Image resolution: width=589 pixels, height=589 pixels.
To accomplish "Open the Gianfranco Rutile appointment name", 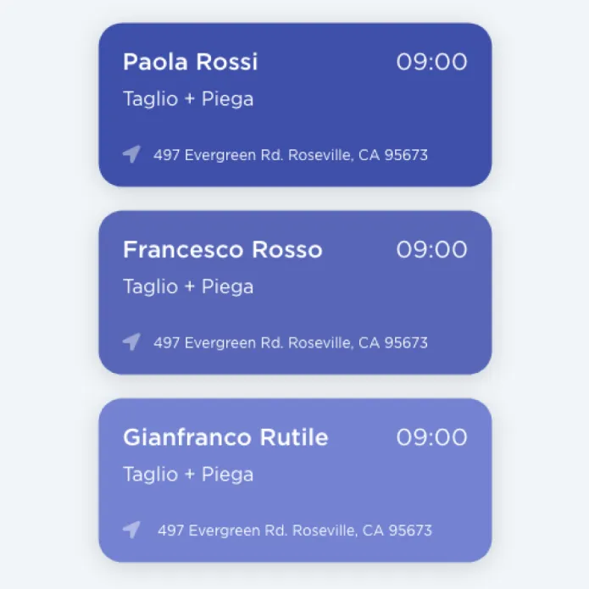I will click(225, 437).
